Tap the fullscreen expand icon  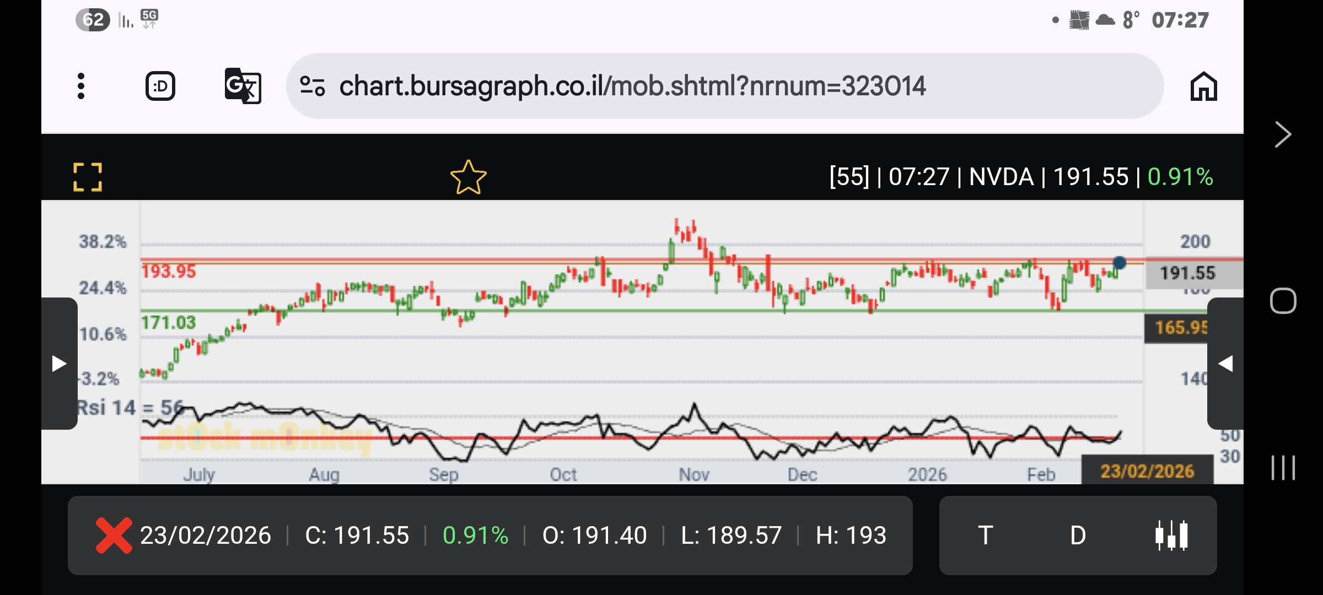pyautogui.click(x=88, y=177)
